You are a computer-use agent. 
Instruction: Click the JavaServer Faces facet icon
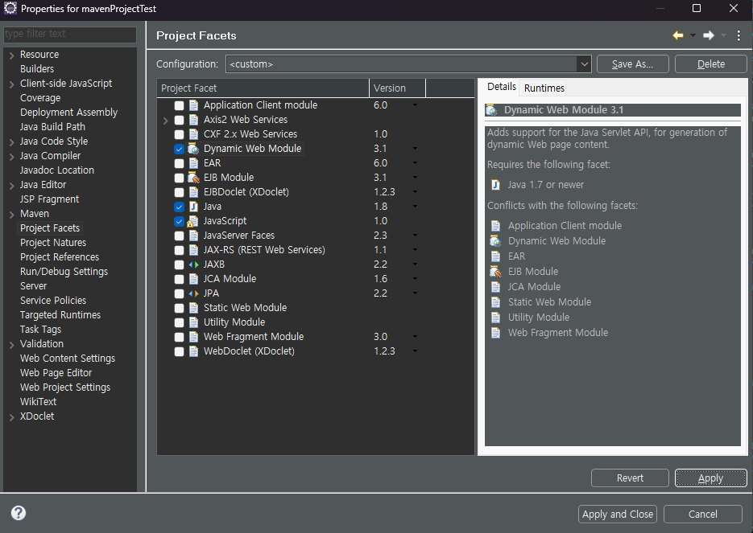193,236
